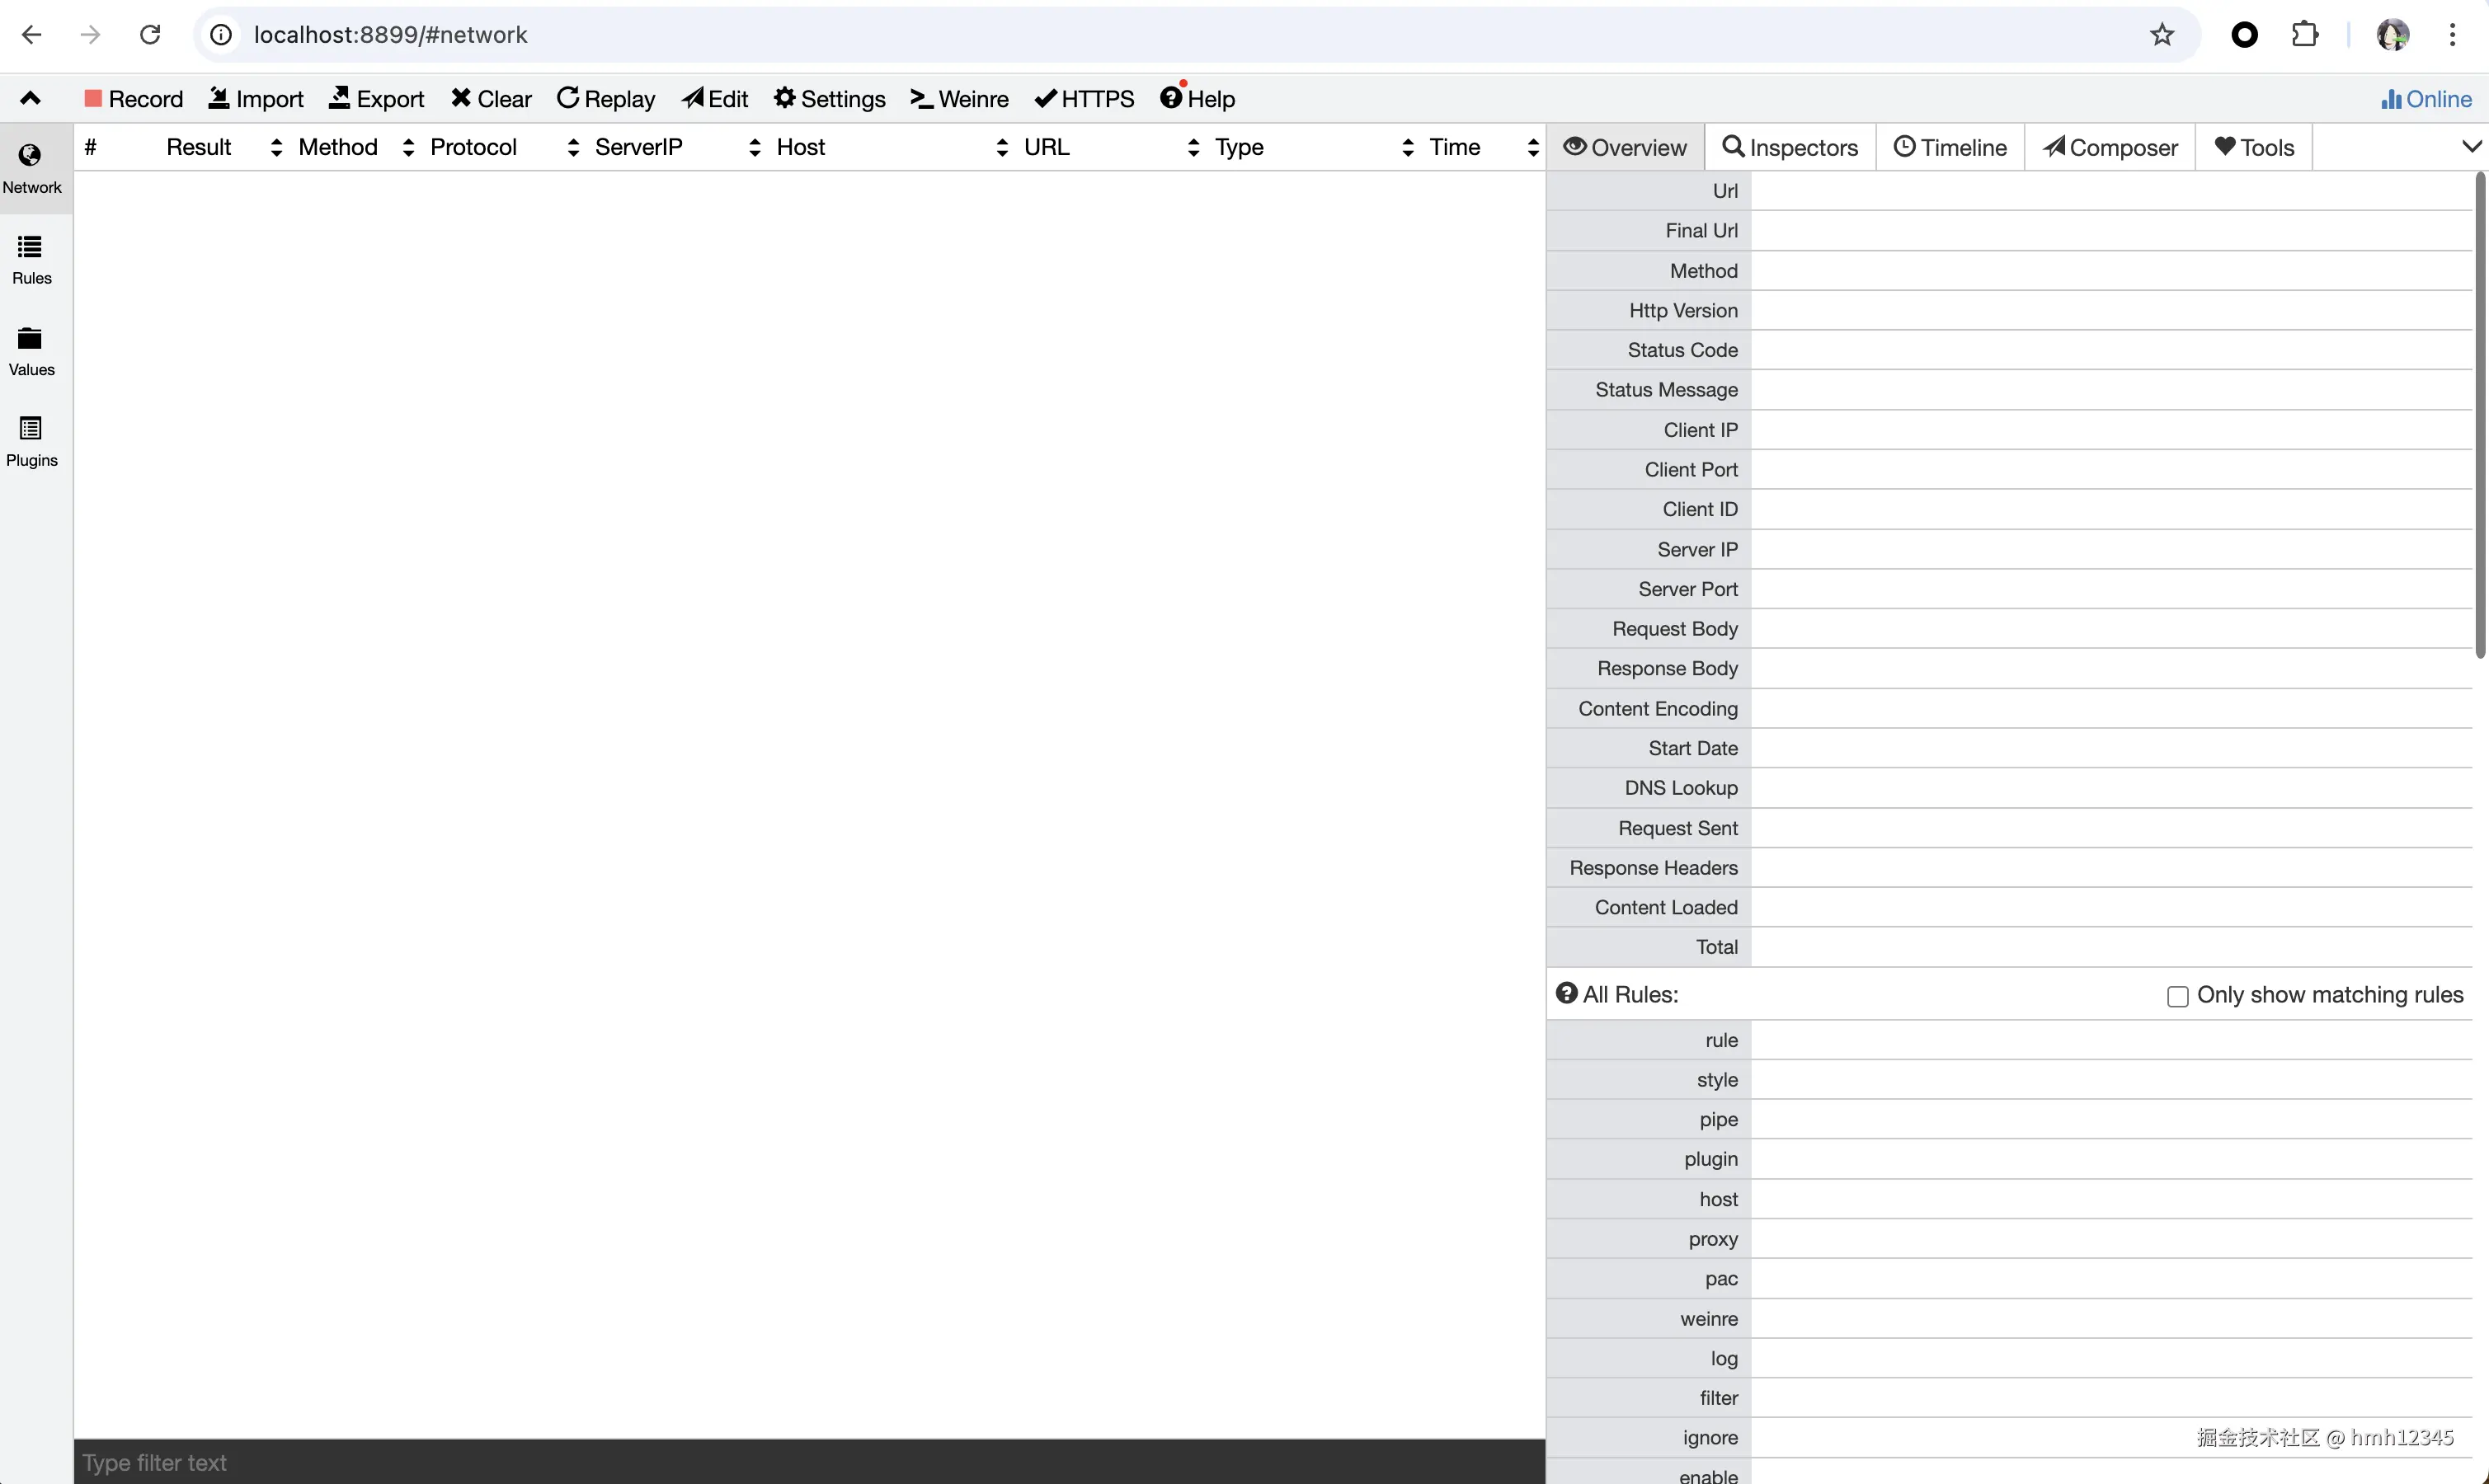The image size is (2489, 1484).
Task: Open the Help menu button
Action: click(1197, 99)
